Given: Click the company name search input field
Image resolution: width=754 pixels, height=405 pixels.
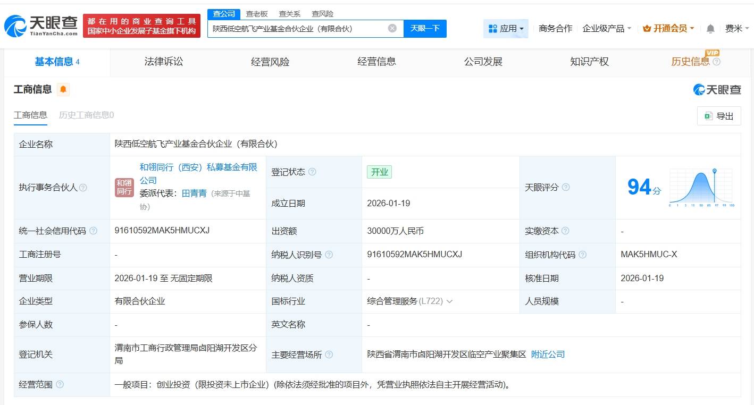Looking at the screenshot, I should (298, 29).
